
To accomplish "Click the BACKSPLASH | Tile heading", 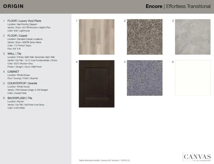I will (x=20, y=98).
